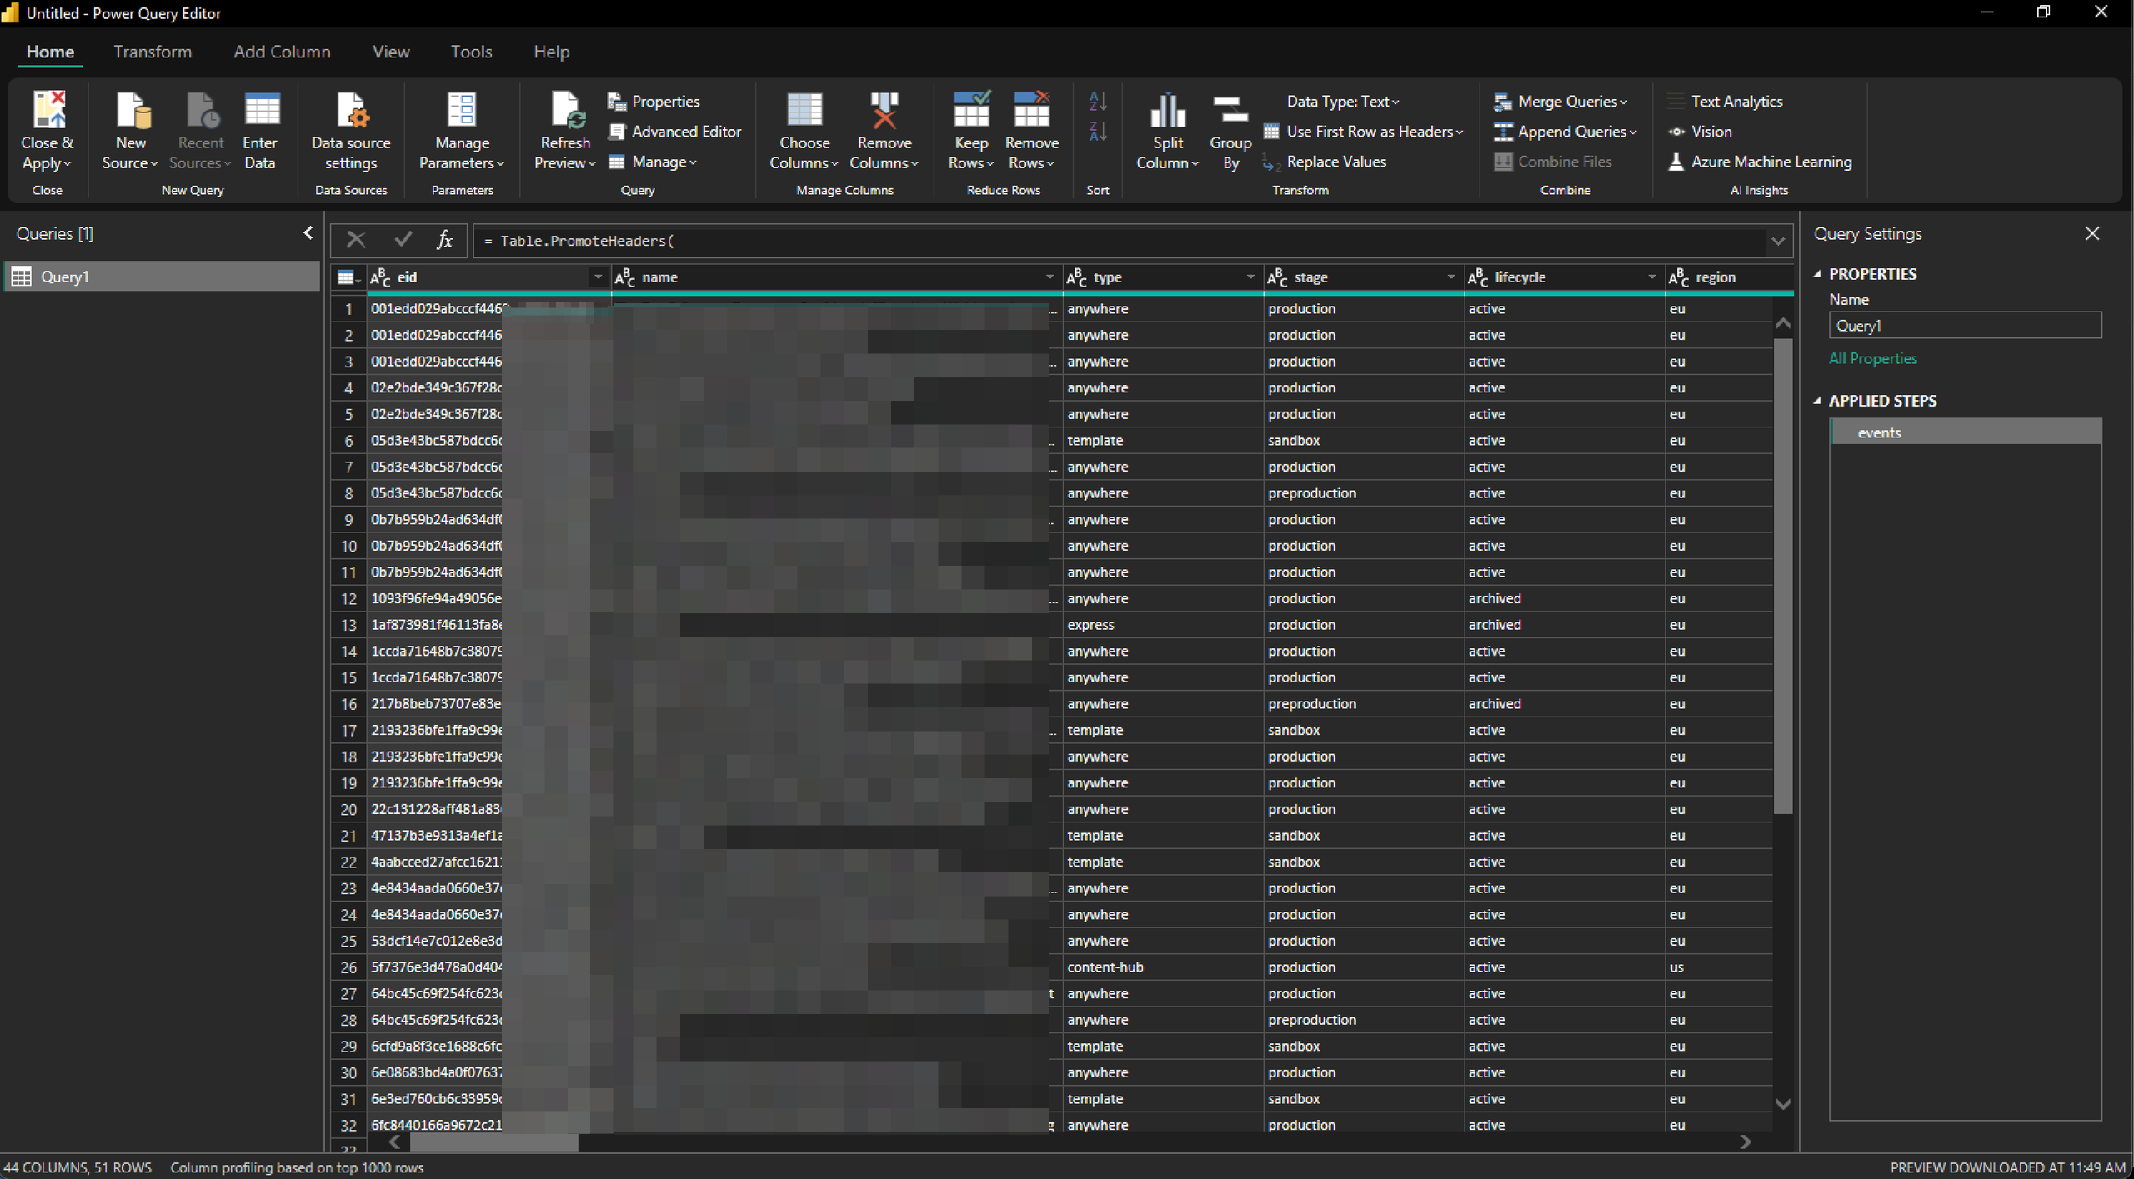Cancel formula edit with X icon
Image resolution: width=2134 pixels, height=1179 pixels.
356,241
